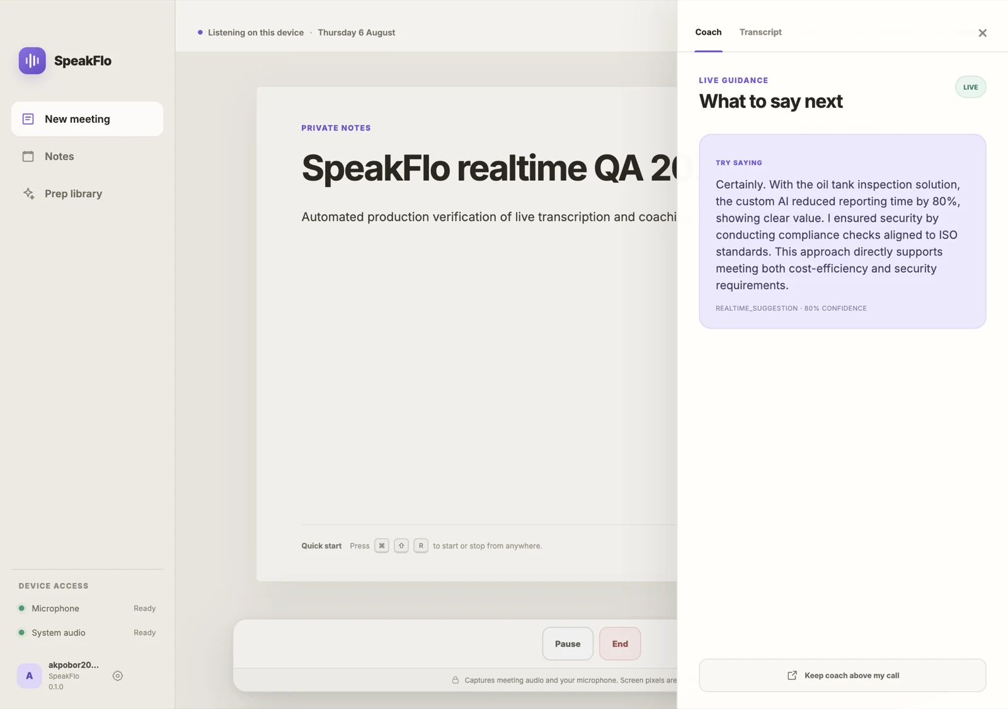
Task: Click the private notes body text
Action: (489, 217)
